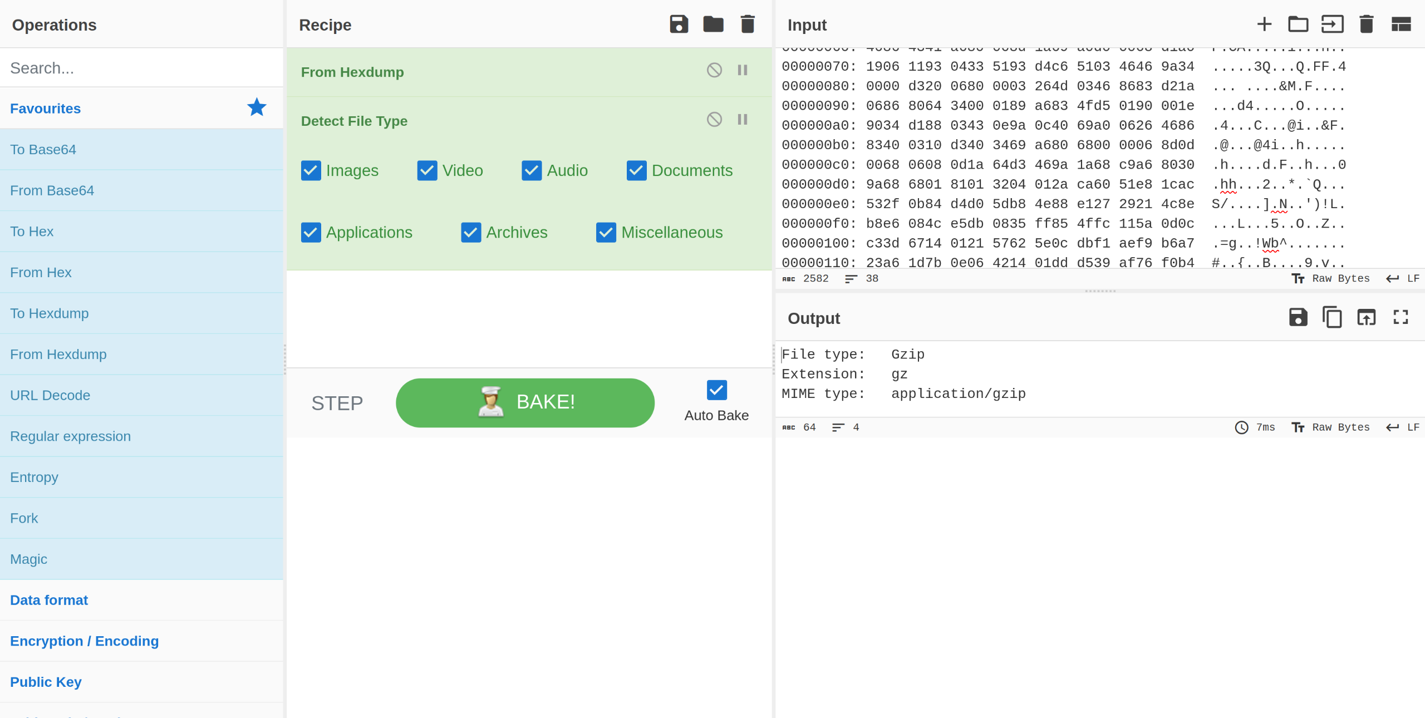
Task: Copy raw output to the clipboard
Action: 1332,317
